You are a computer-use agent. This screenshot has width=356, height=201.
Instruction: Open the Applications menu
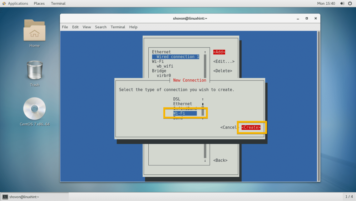pyautogui.click(x=15, y=3)
